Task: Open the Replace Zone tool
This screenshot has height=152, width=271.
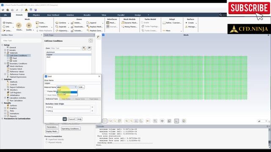Action: [94, 31]
